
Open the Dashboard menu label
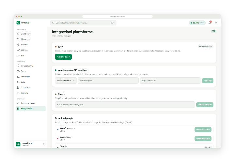coord(26,34)
